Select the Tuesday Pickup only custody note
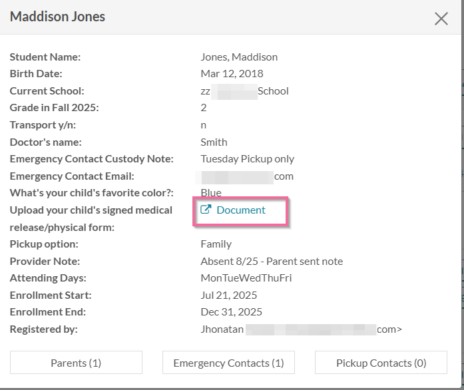This screenshot has height=390, width=464. (x=248, y=159)
